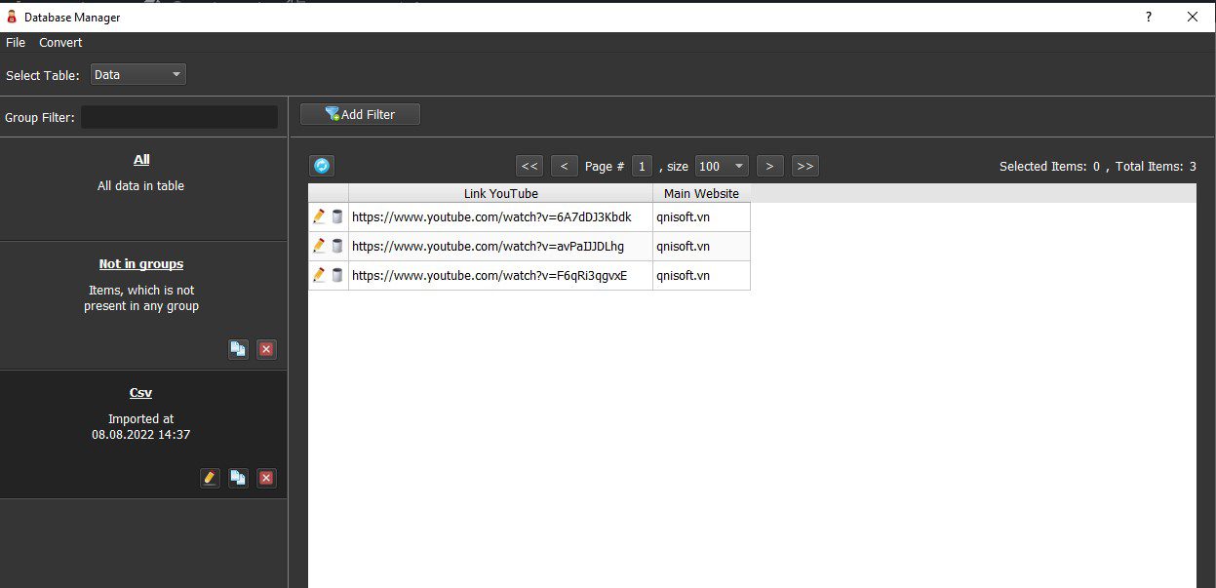Click the Link YouTube column header
The height and width of the screenshot is (588, 1216).
500,193
